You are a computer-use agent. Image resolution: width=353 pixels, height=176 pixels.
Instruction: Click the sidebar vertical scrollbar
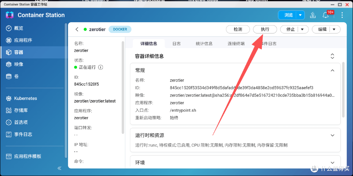coord(66,90)
